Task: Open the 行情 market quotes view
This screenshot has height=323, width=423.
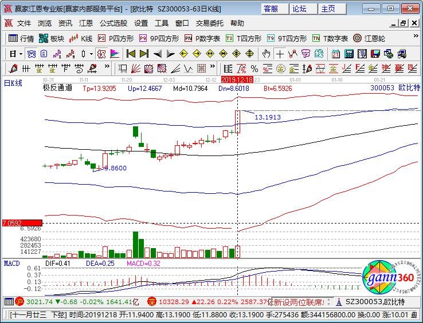Action: [21, 38]
